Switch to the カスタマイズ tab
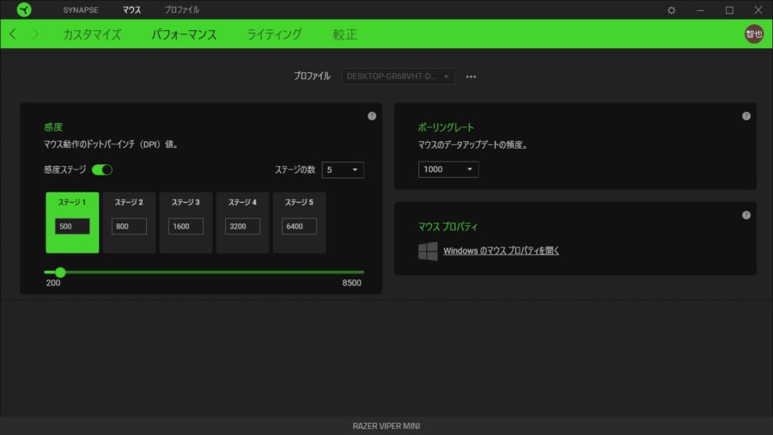This screenshot has width=773, height=435. tap(92, 35)
